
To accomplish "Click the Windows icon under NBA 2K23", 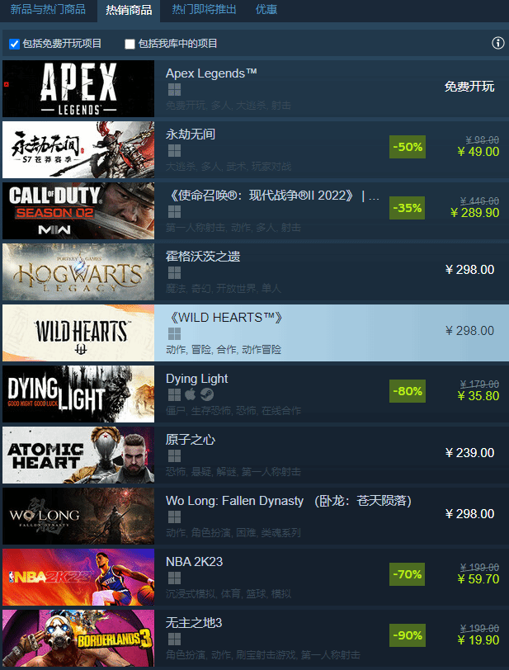I will pyautogui.click(x=174, y=578).
